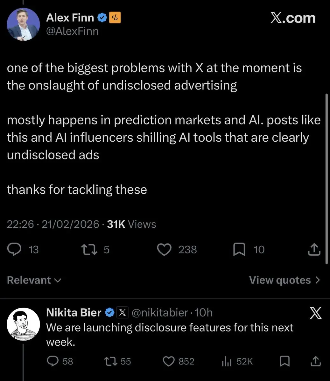
Task: Open Nikita Bier's avatar
Action: 23,324
